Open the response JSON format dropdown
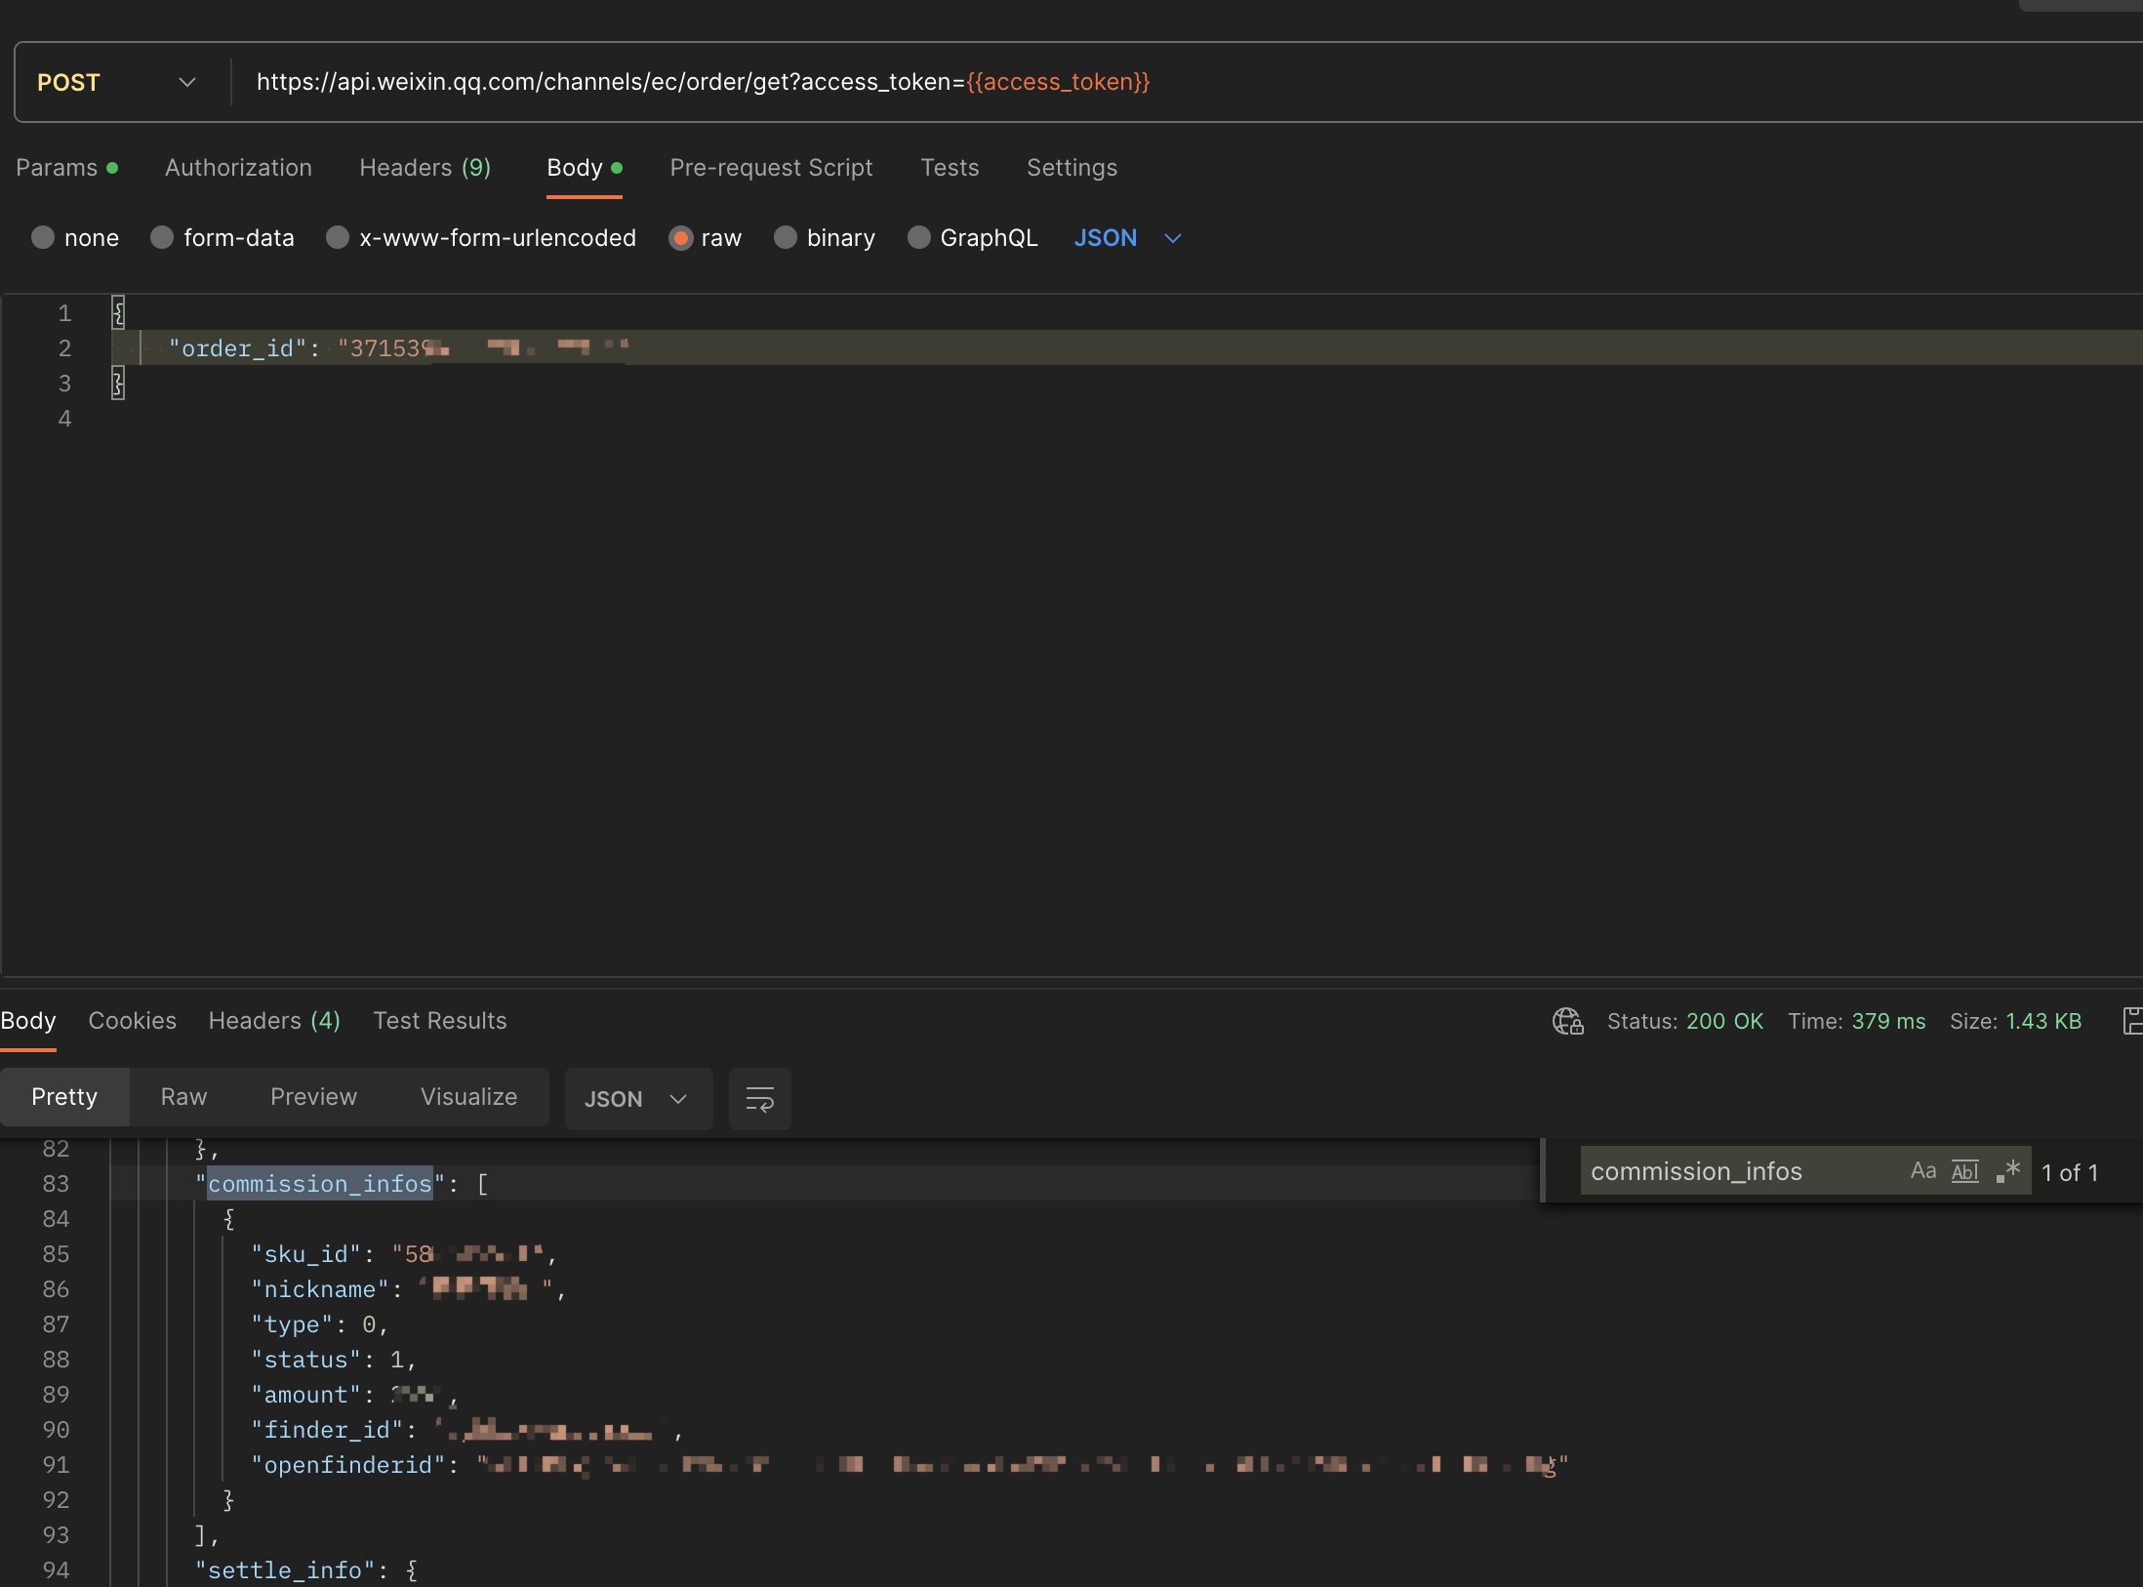Screen dimensions: 2143x1587 coord(637,1099)
